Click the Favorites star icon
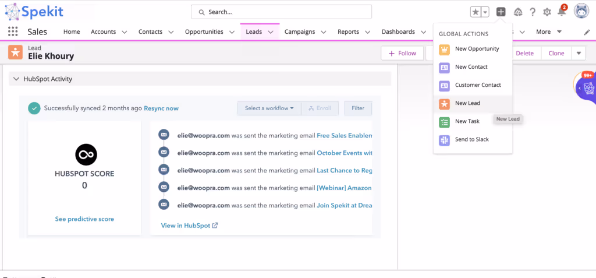This screenshot has height=278, width=596. [x=476, y=12]
